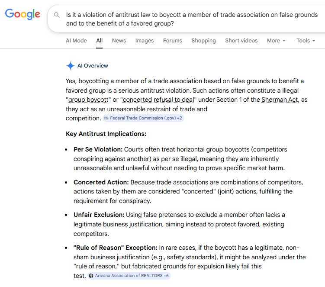Go to the Images tab

145,41
